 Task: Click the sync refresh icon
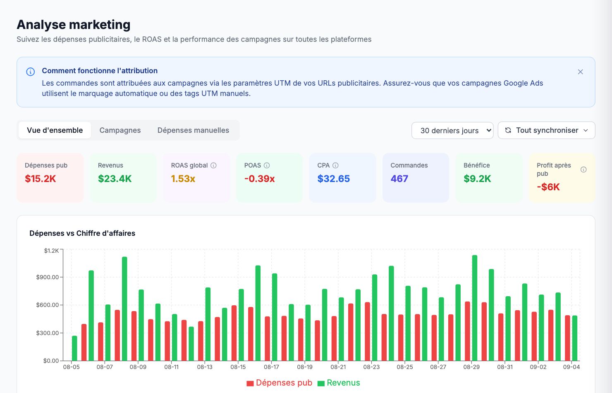coord(508,130)
